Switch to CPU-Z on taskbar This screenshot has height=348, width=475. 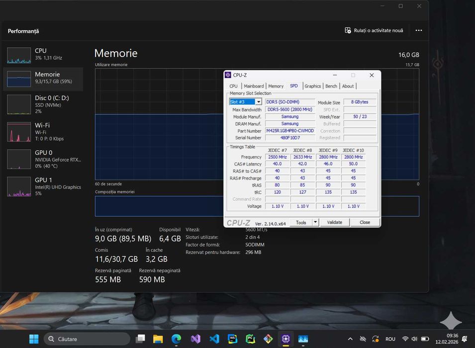(x=285, y=339)
